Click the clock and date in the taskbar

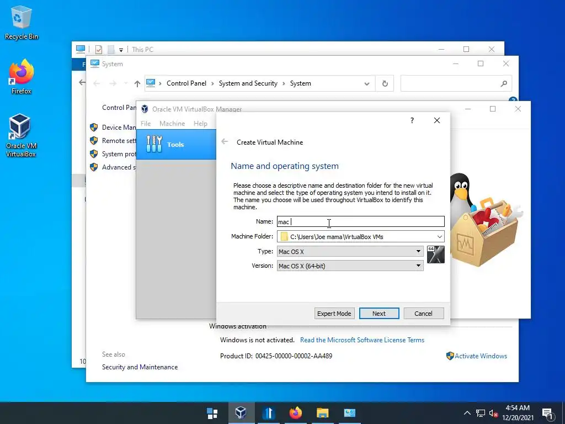click(518, 413)
